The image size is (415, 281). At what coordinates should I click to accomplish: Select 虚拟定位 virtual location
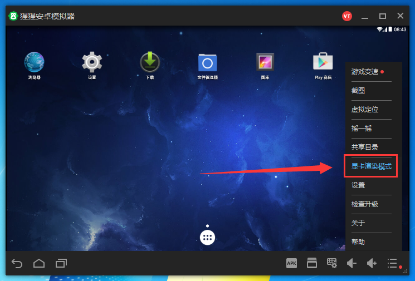pos(365,110)
